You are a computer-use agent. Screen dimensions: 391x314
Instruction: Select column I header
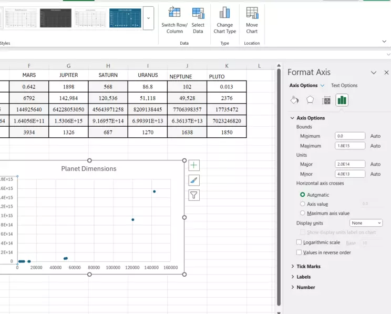click(x=148, y=66)
